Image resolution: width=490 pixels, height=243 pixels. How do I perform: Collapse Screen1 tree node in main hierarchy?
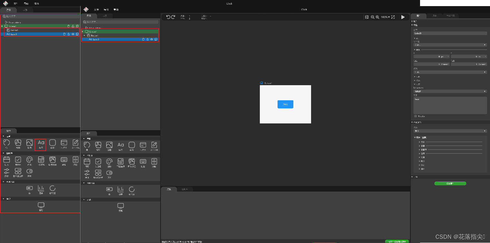pos(83,32)
